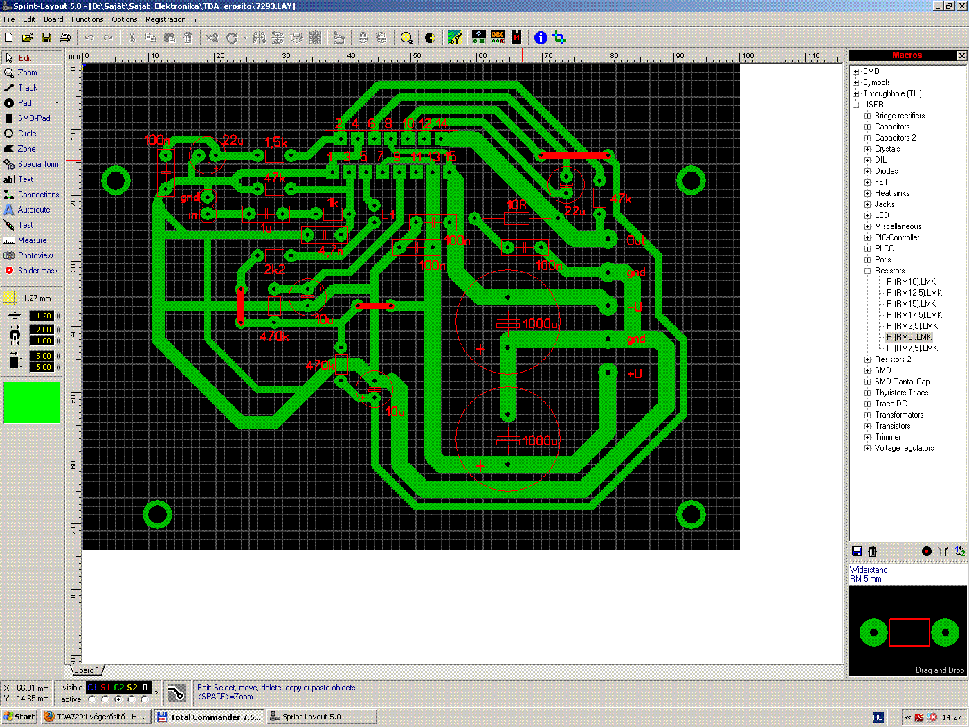Click the green color swatch in sidebar
The image size is (969, 727).
31,402
